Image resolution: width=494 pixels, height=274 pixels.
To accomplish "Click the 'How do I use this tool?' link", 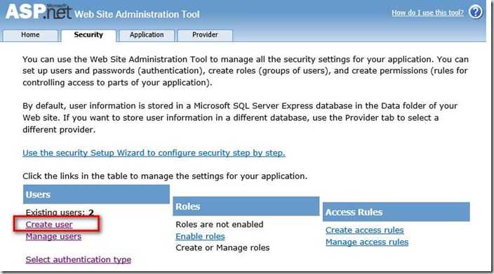I will point(427,13).
